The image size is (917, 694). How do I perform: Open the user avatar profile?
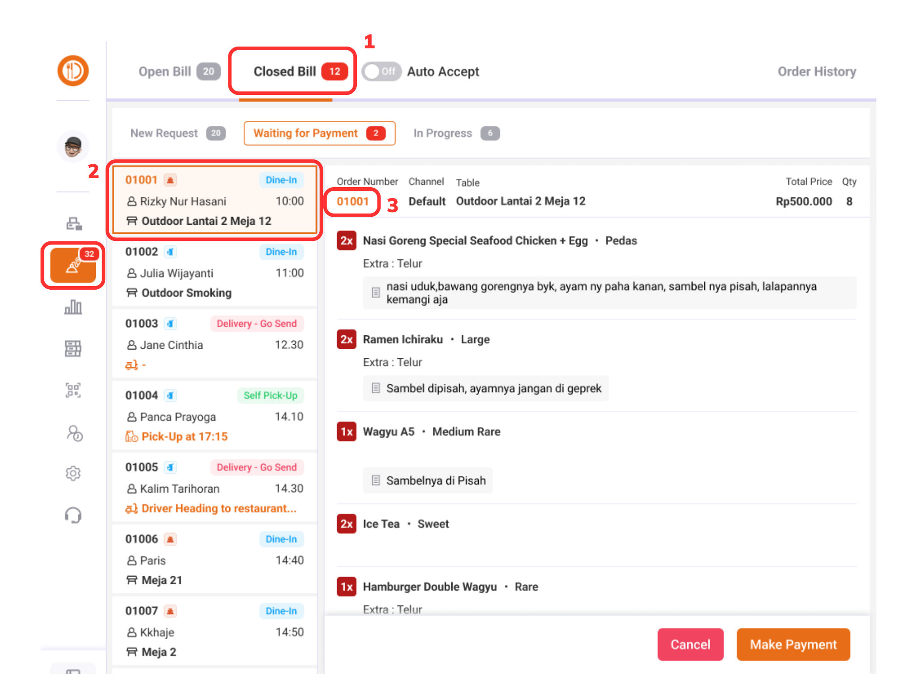pos(73,146)
